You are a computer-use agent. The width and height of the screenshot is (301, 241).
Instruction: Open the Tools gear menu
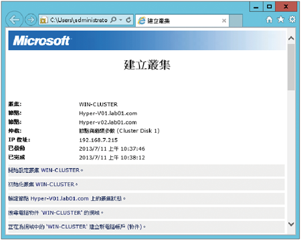point(292,19)
